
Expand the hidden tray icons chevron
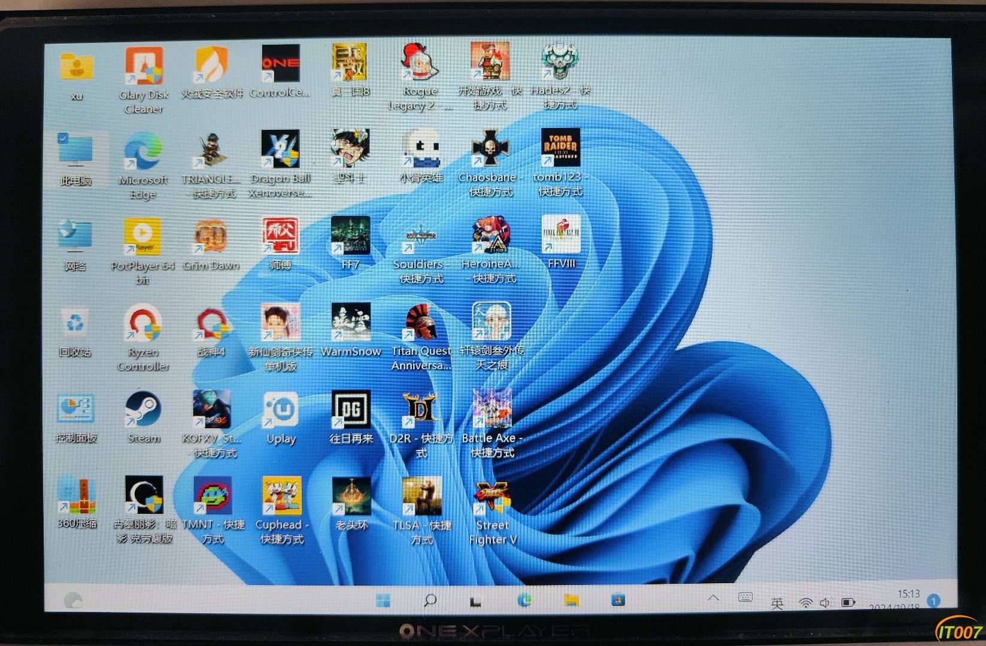pos(713,598)
